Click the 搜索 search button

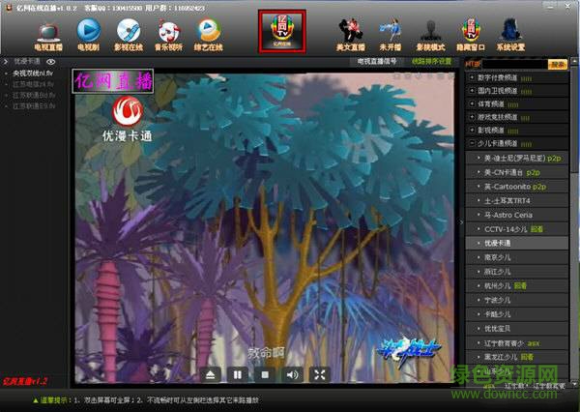pos(557,64)
